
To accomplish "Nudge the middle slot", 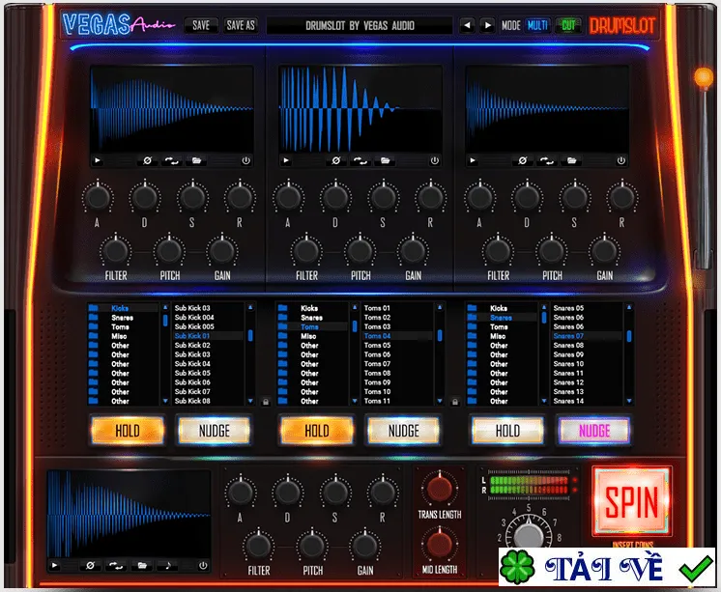I will pos(404,431).
